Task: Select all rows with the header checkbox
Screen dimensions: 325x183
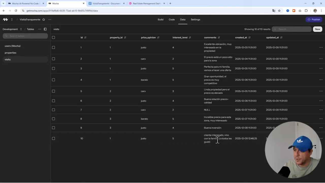Action: click(x=53, y=37)
